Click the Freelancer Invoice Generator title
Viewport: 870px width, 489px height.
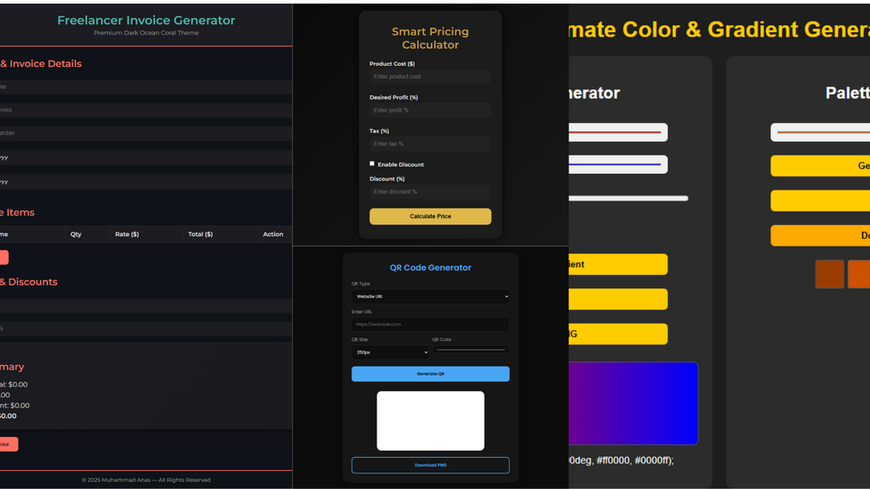point(146,20)
